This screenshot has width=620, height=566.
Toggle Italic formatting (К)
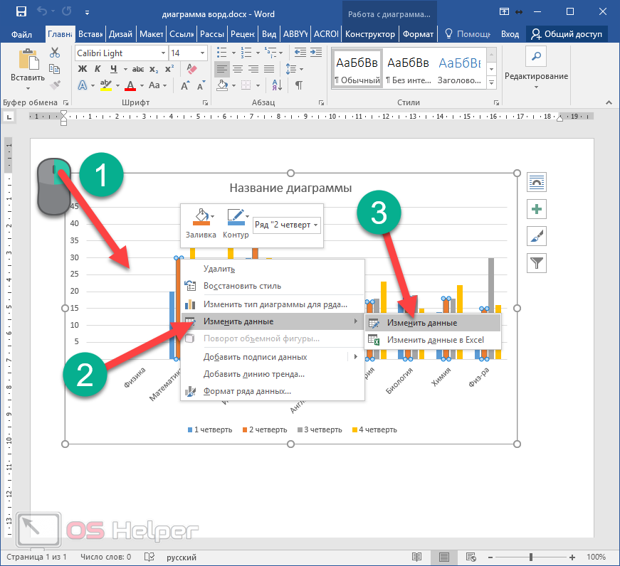point(98,69)
